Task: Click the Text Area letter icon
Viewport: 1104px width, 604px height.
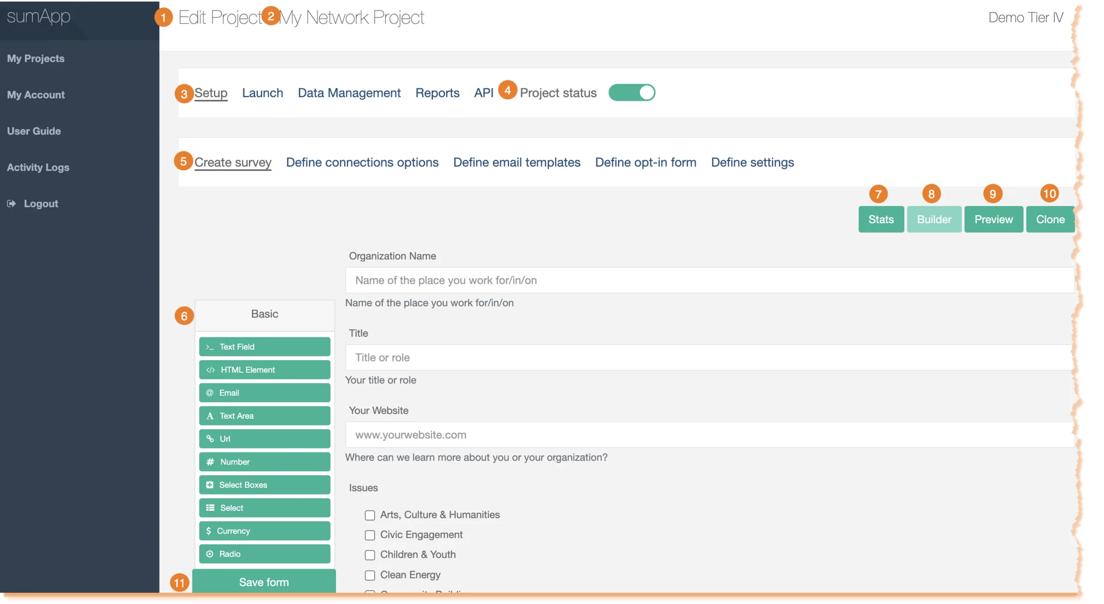Action: pyautogui.click(x=210, y=416)
